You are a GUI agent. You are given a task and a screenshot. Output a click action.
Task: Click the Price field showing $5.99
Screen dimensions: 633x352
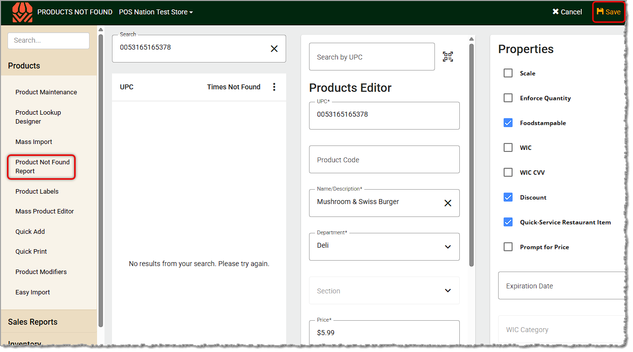point(384,333)
